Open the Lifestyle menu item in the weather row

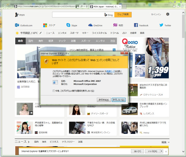coord(99,33)
